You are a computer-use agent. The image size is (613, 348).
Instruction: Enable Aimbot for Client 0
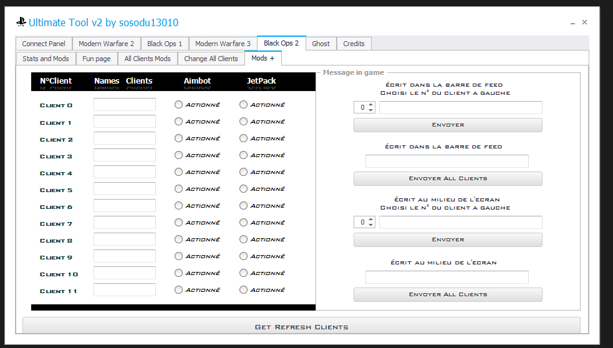[x=178, y=104]
